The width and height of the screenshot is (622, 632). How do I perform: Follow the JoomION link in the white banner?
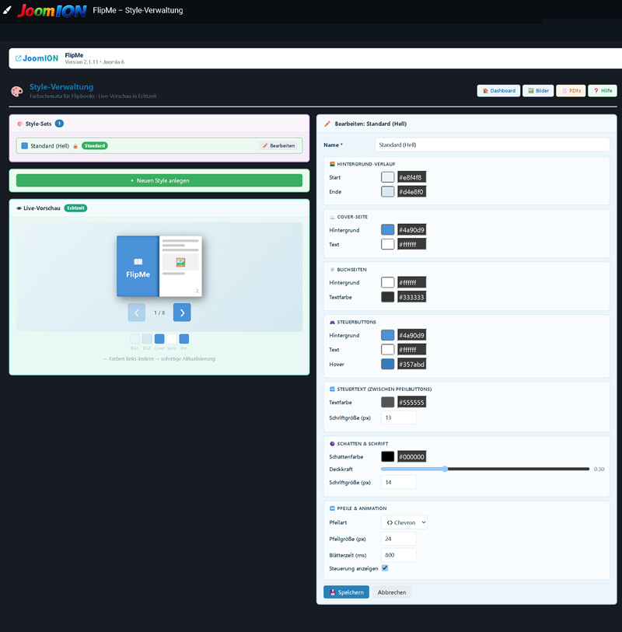[x=37, y=58]
